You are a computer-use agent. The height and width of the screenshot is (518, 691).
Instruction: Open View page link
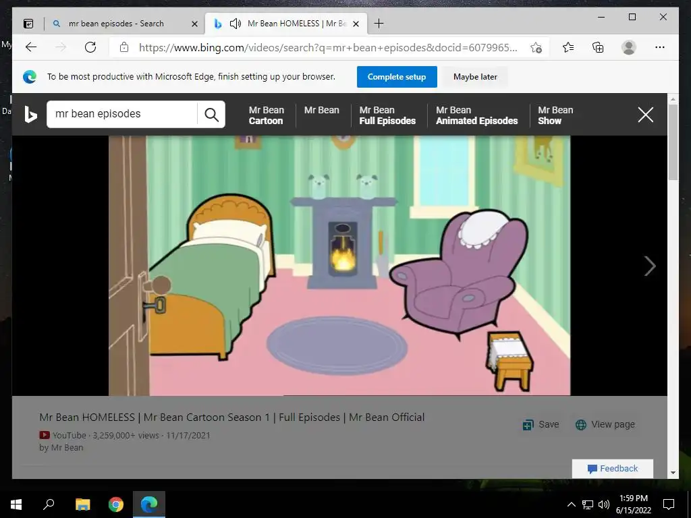click(x=605, y=425)
